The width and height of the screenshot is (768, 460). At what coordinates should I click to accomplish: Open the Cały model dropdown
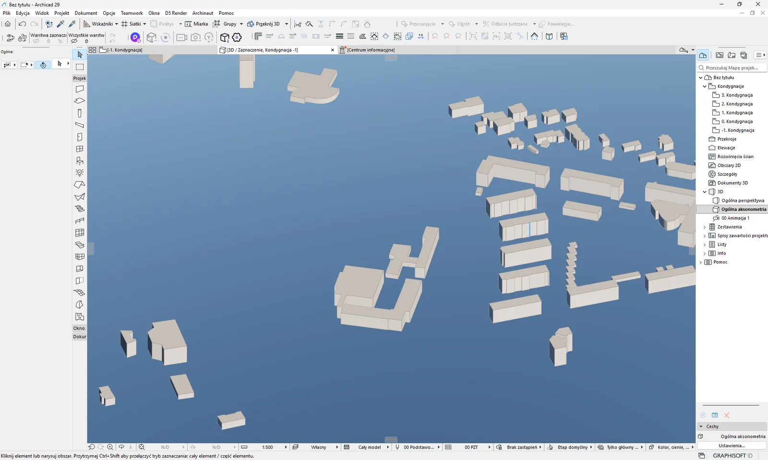click(388, 447)
